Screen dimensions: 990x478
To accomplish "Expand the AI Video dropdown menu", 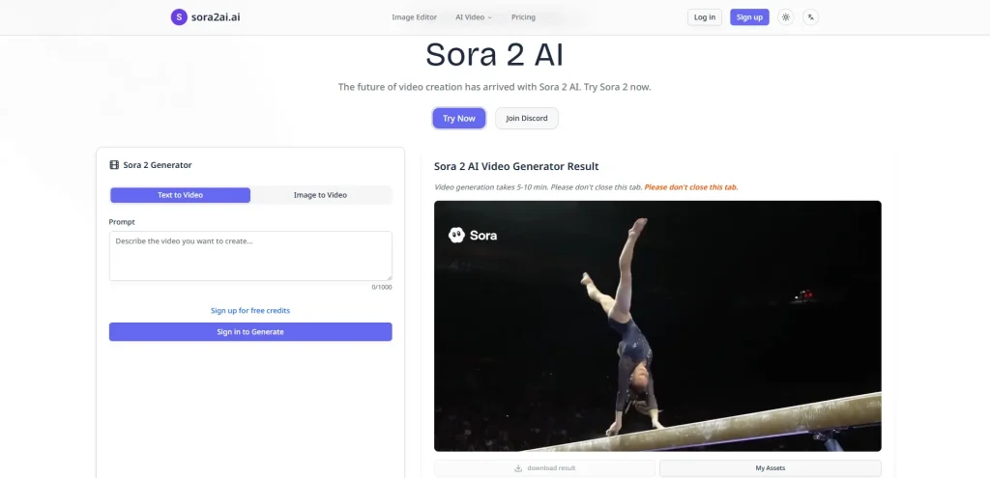I will [474, 17].
